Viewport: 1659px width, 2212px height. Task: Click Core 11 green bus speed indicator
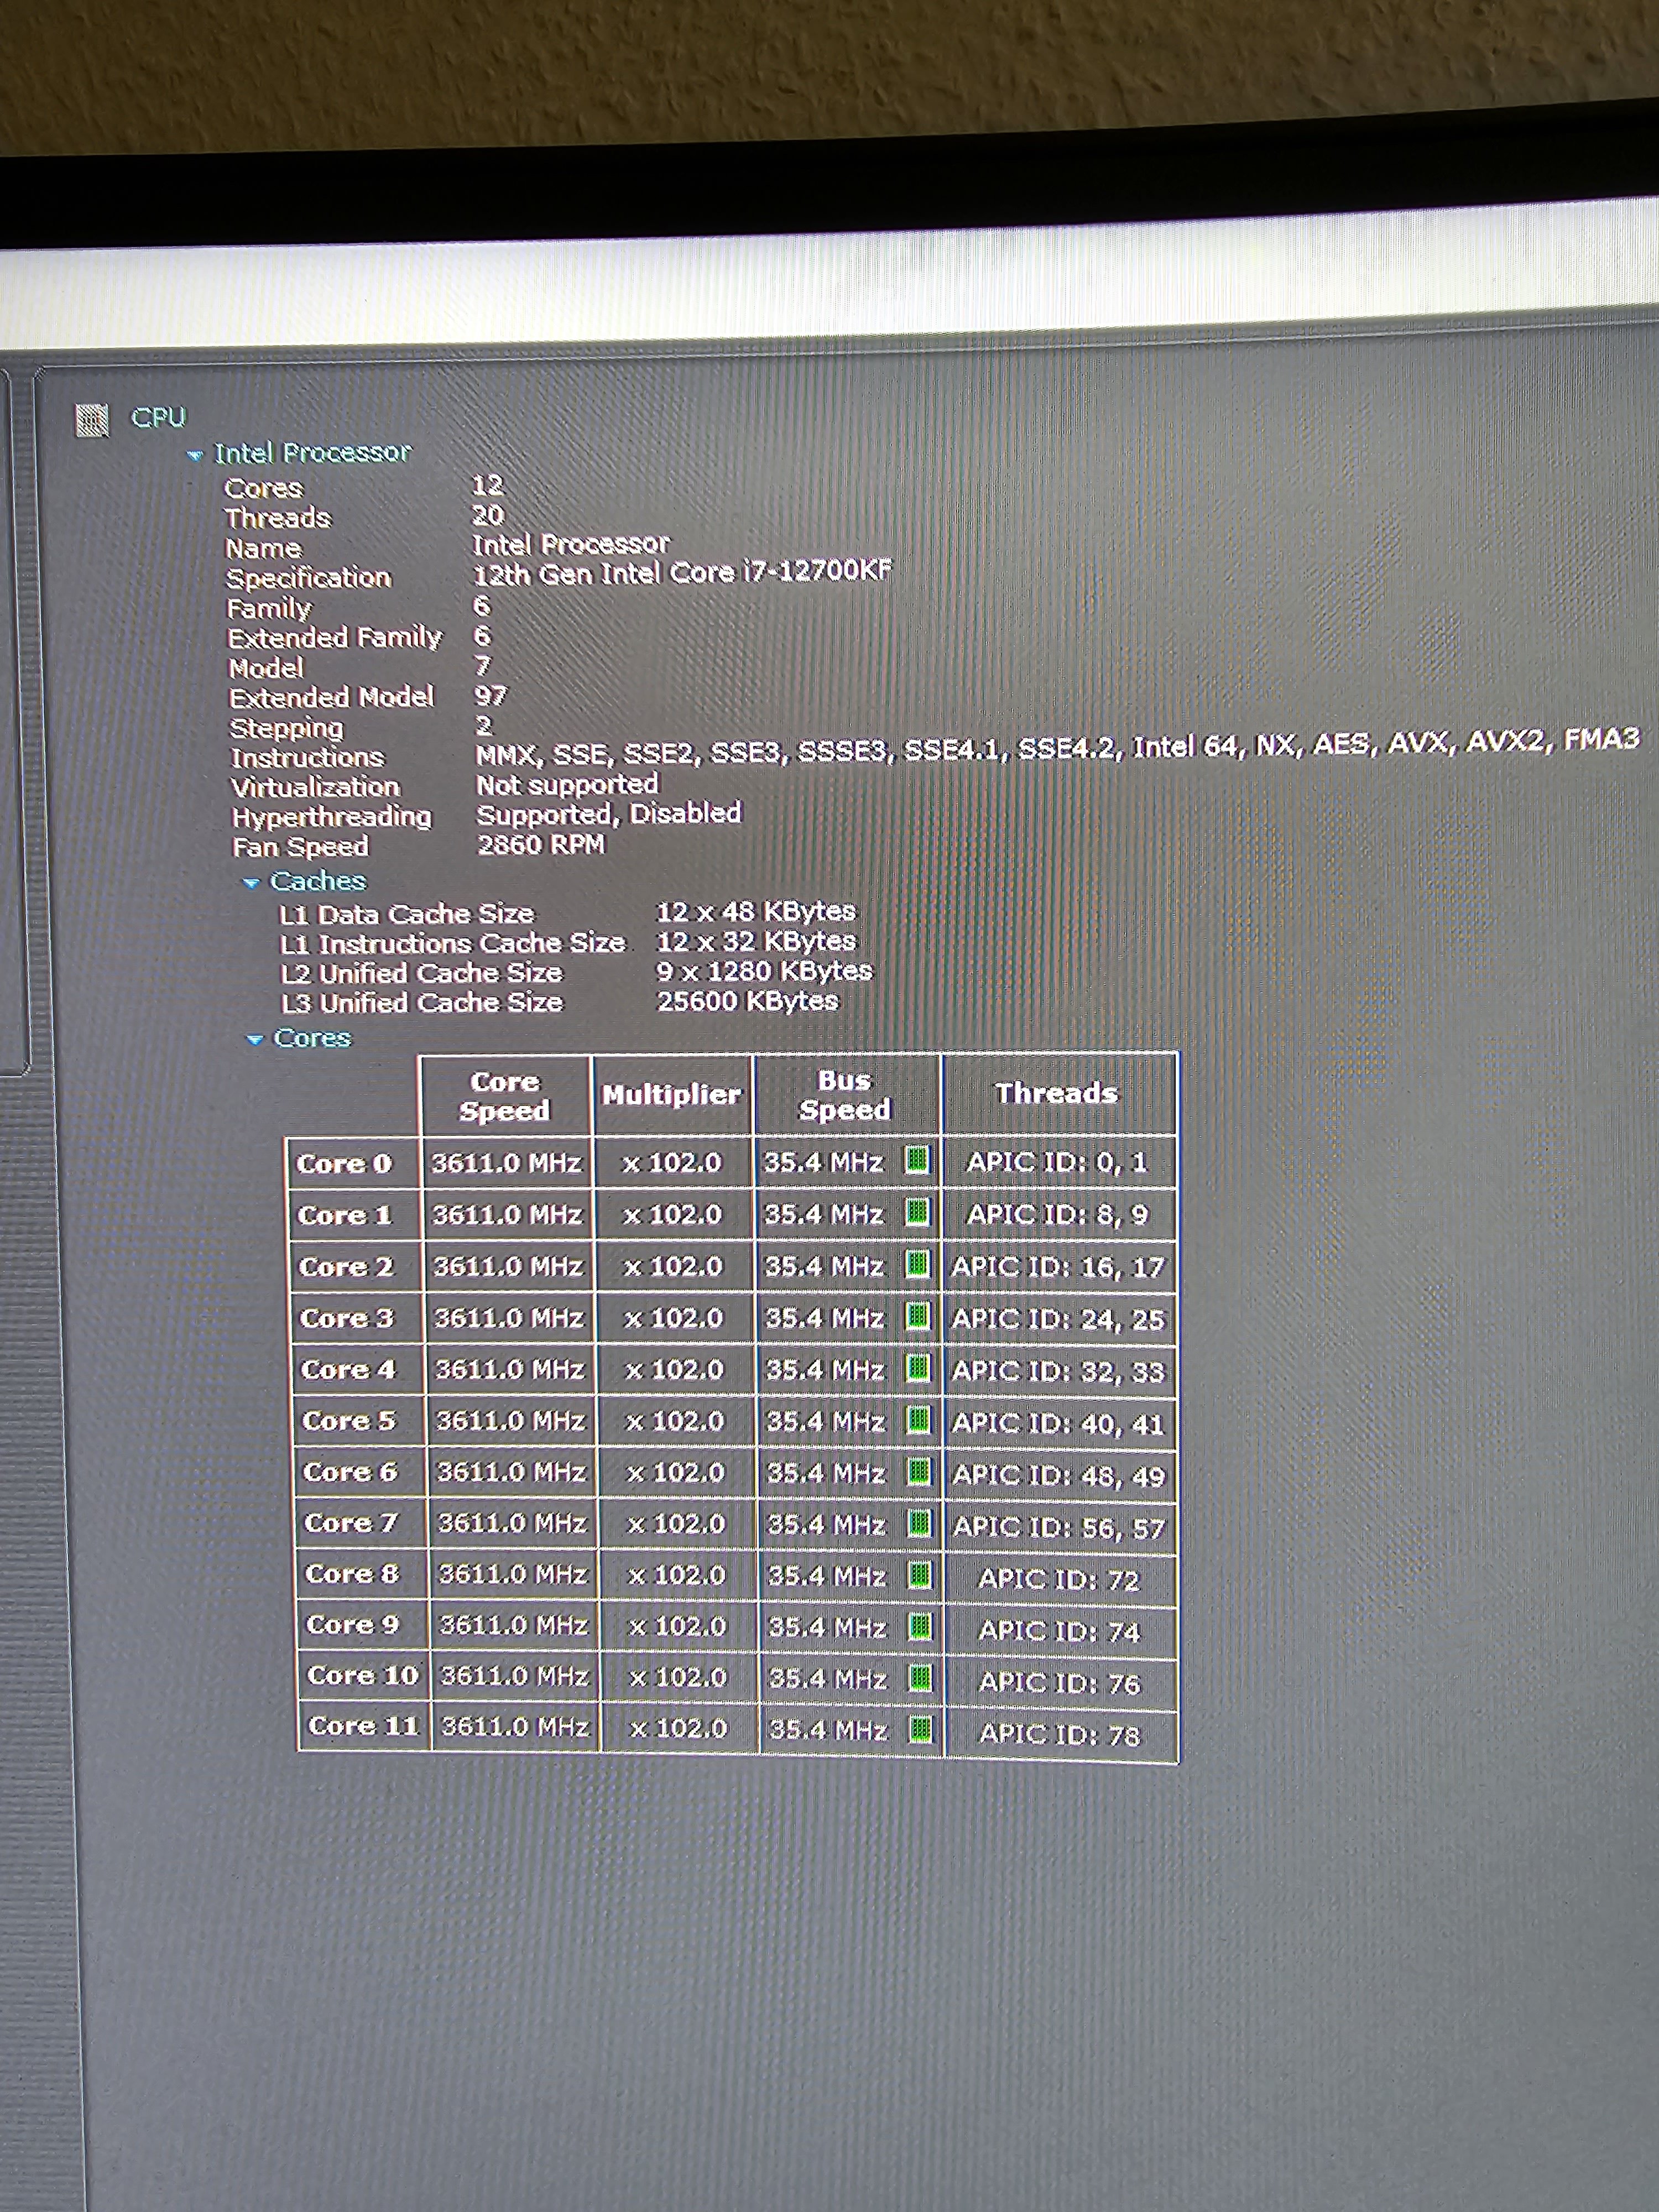(x=922, y=1728)
